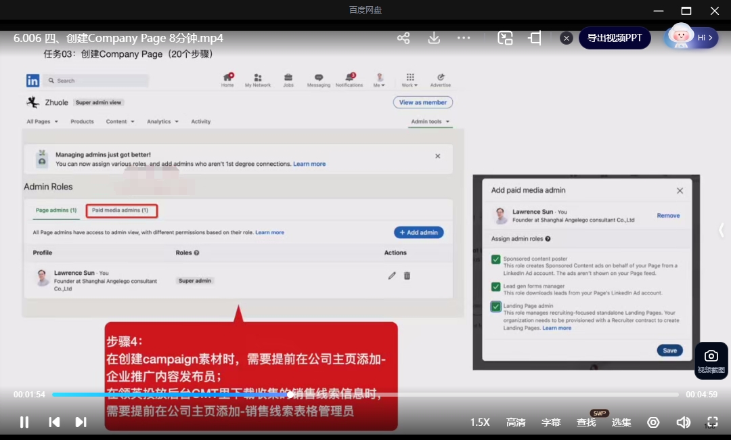Switch to picture-in-picture mini player

pos(505,38)
